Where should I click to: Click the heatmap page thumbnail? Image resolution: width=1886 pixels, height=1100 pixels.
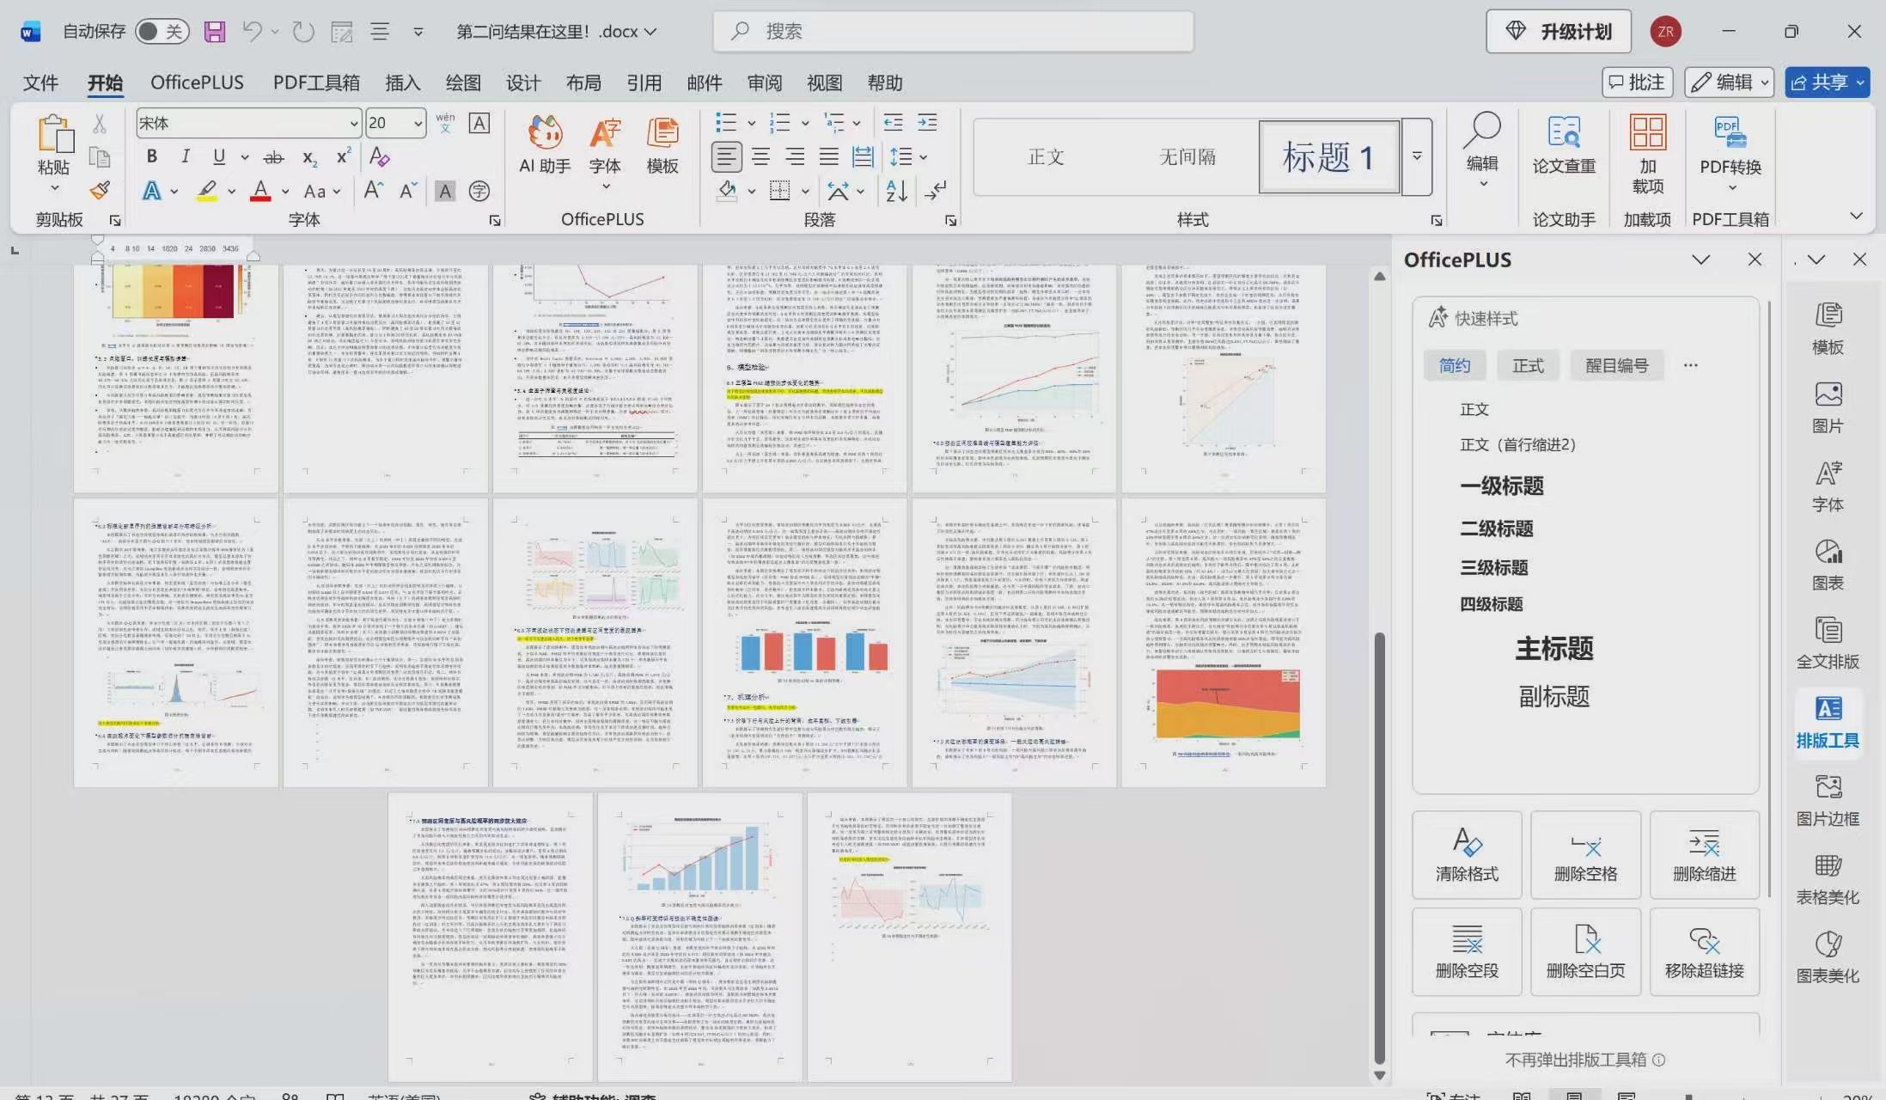point(175,378)
